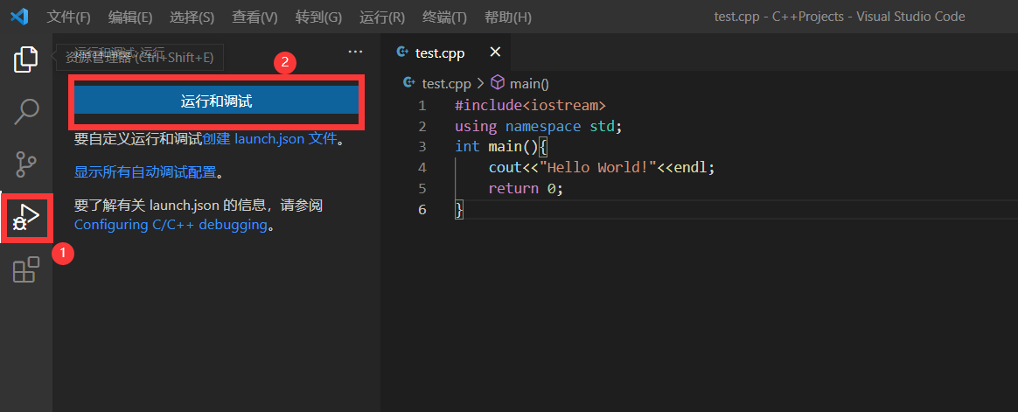Viewport: 1018px width, 412px height.
Task: Click the closing brace on line 6
Action: [460, 209]
